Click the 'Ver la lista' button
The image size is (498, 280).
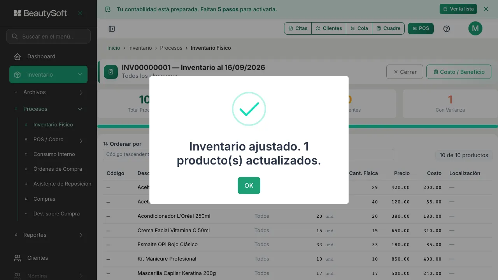(458, 9)
